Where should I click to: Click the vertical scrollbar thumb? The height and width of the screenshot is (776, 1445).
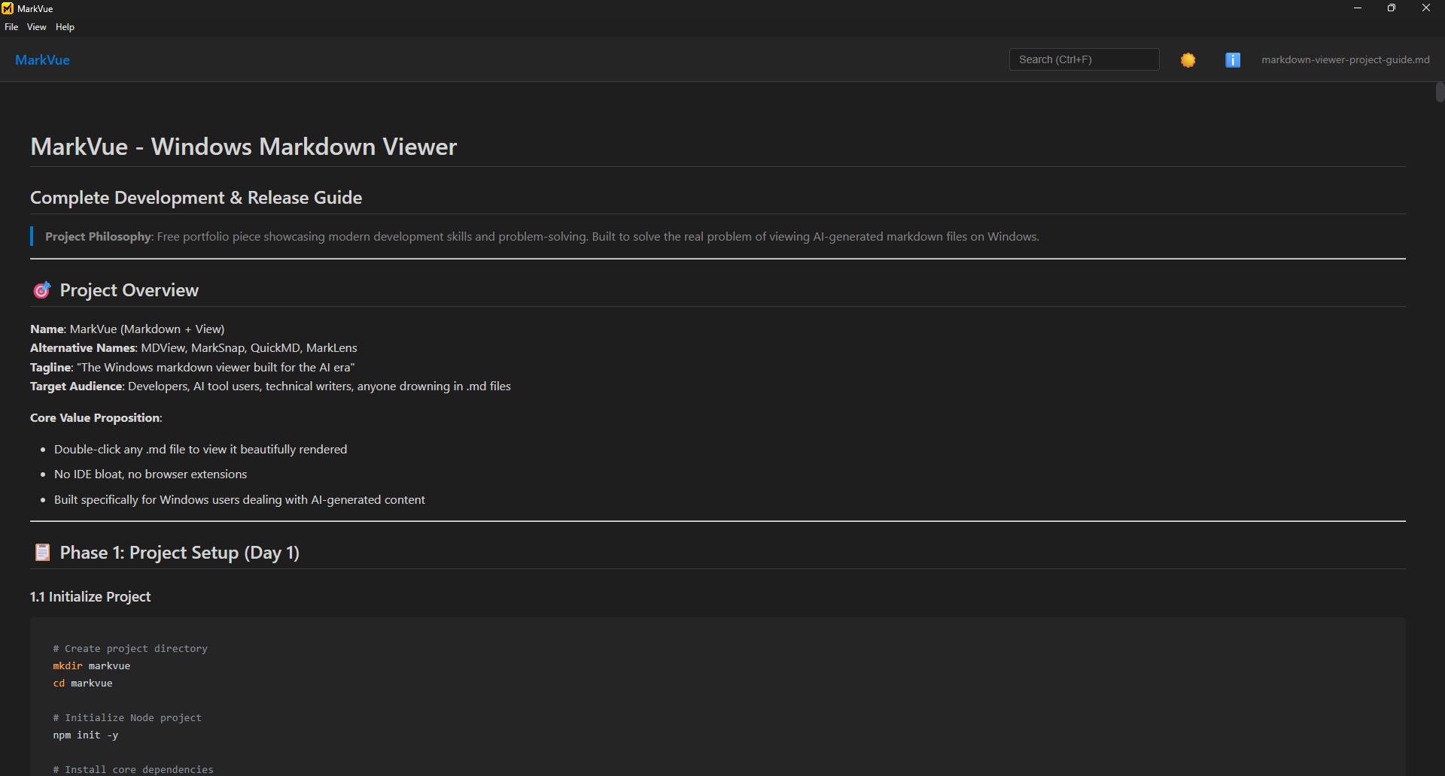coord(1440,92)
